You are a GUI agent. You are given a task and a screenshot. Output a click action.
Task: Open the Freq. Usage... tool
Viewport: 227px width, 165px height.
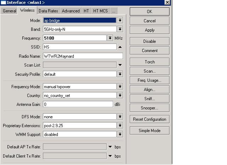(x=150, y=80)
